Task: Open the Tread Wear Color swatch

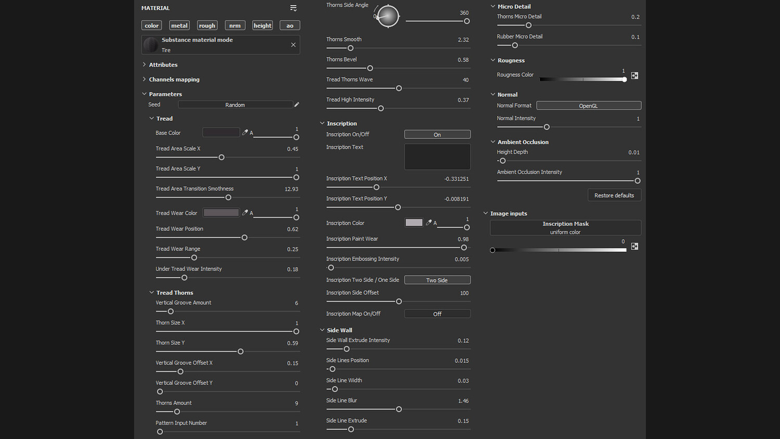Action: pyautogui.click(x=221, y=212)
